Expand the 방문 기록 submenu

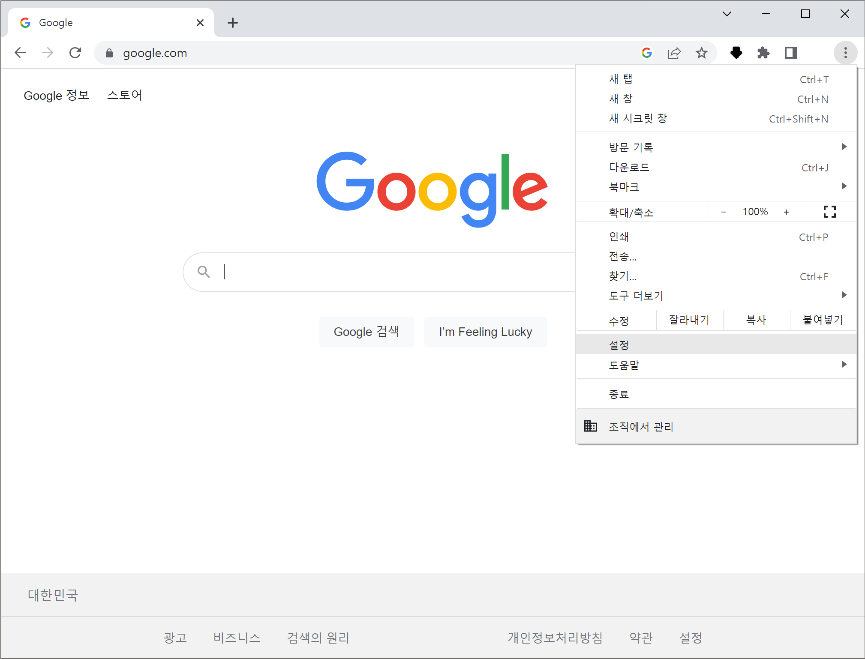coord(716,147)
